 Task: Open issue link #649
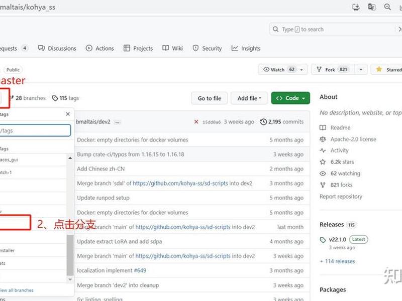pyautogui.click(x=140, y=270)
